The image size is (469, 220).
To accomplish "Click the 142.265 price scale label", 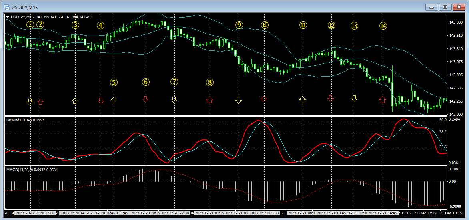I will pyautogui.click(x=455, y=101).
